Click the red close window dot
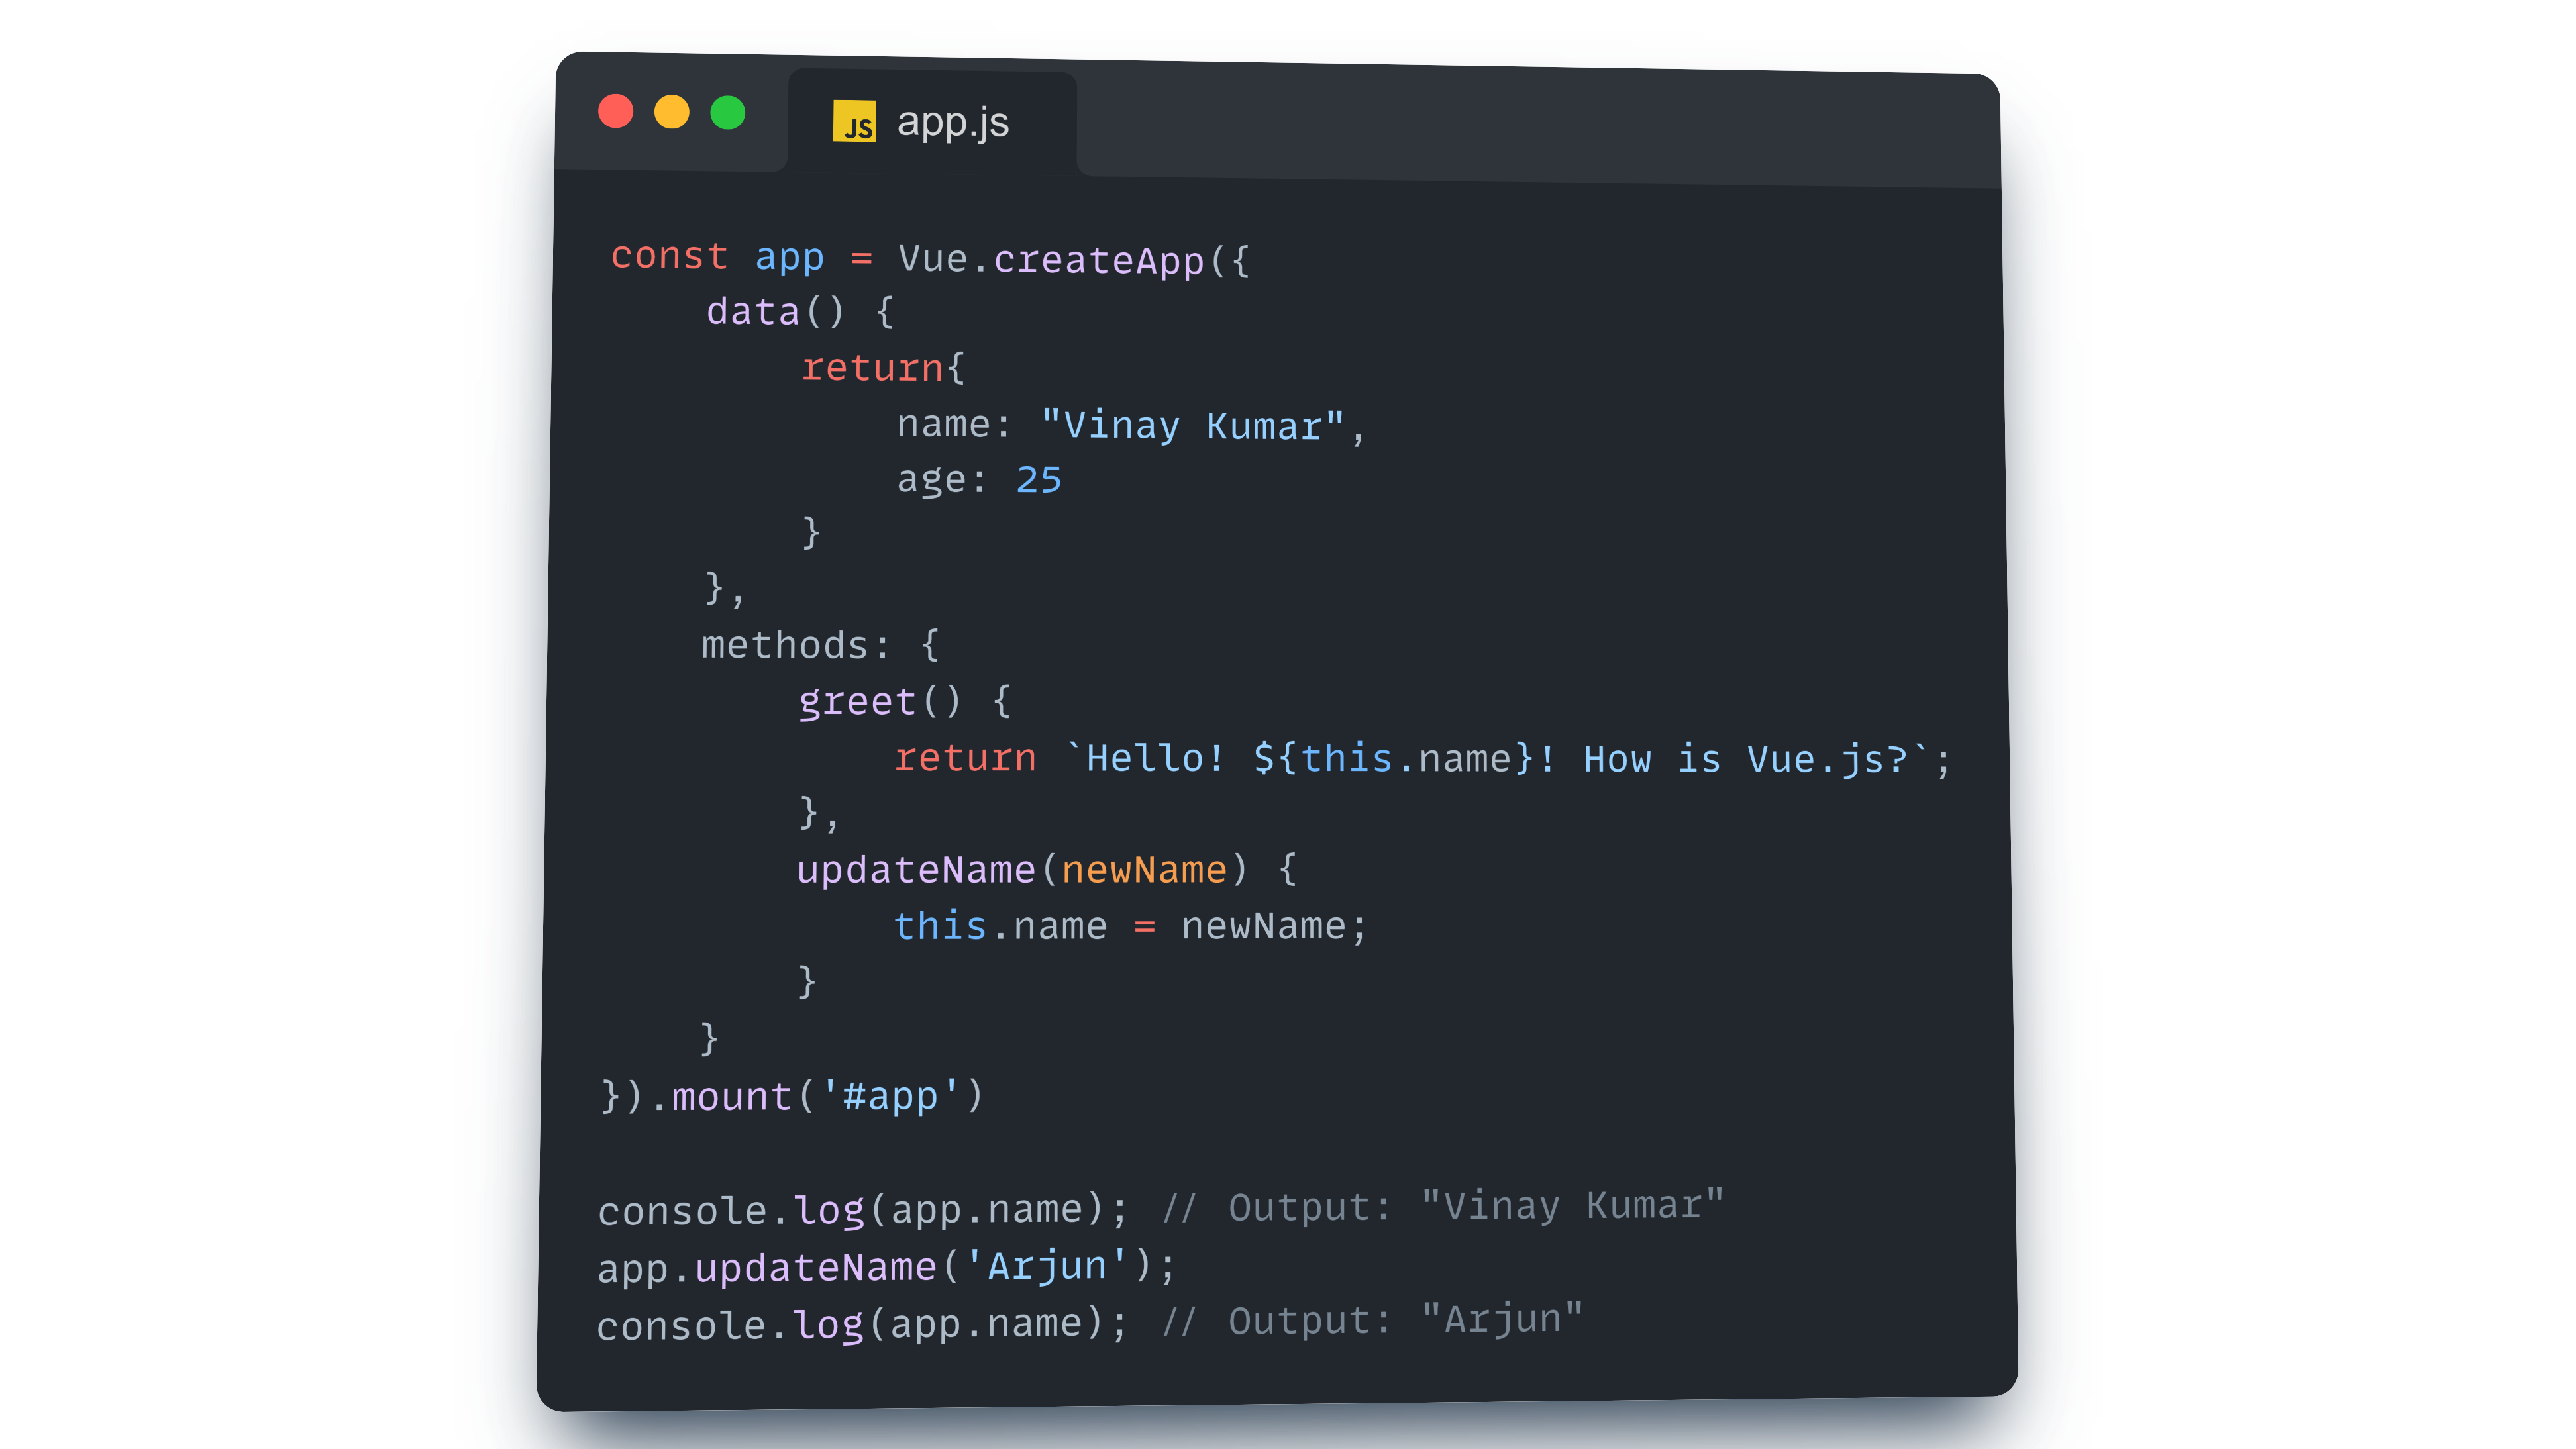The image size is (2576, 1449). [x=616, y=111]
